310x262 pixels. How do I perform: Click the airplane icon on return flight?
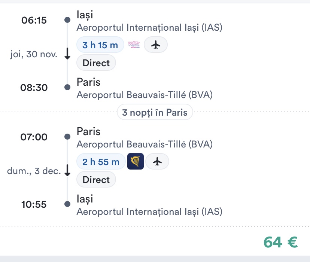pyautogui.click(x=157, y=162)
